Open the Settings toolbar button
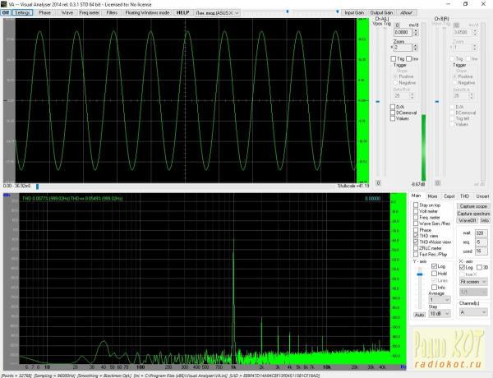The width and height of the screenshot is (493, 378). (x=21, y=13)
